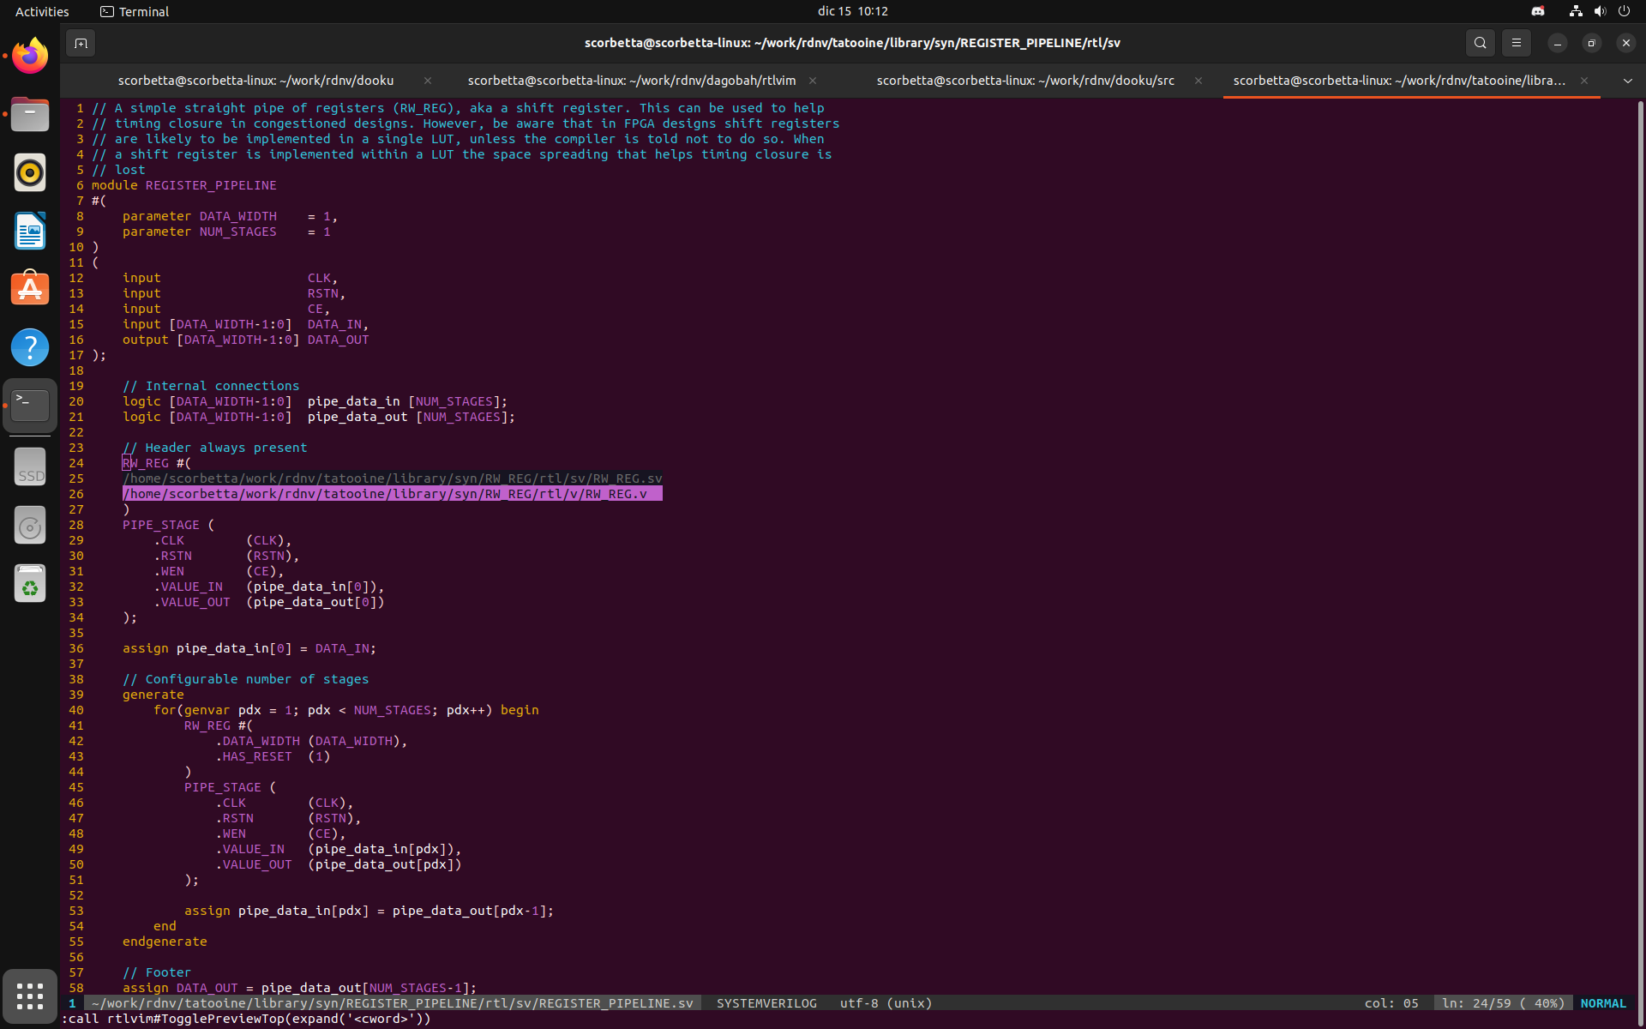Viewport: 1646px width, 1029px height.
Task: Click 'assign pipe_data_in[0]' on line 36
Action: (x=207, y=648)
